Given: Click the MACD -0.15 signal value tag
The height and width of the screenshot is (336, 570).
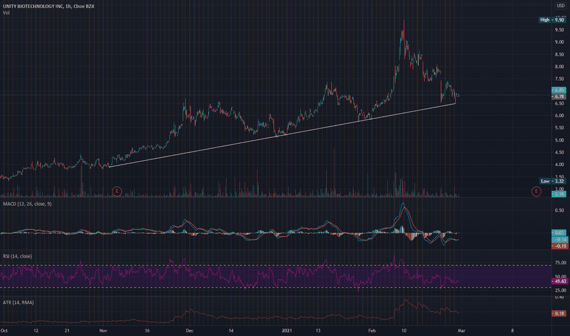Looking at the screenshot, I should click(560, 246).
